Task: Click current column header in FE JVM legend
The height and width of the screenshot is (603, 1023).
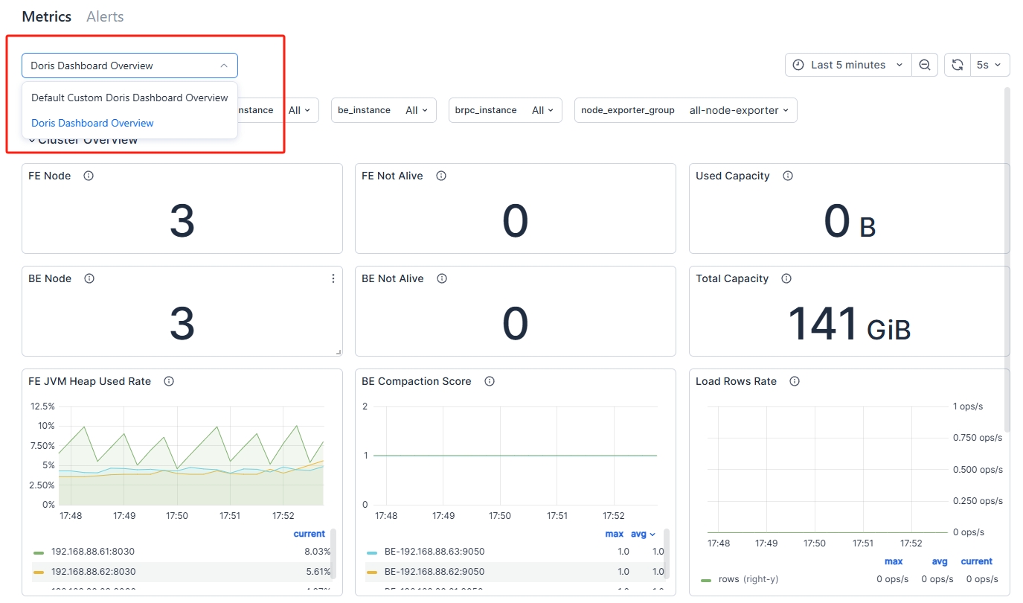Action: (309, 534)
